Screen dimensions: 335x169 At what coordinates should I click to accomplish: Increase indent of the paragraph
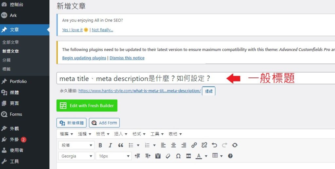pos(148,156)
